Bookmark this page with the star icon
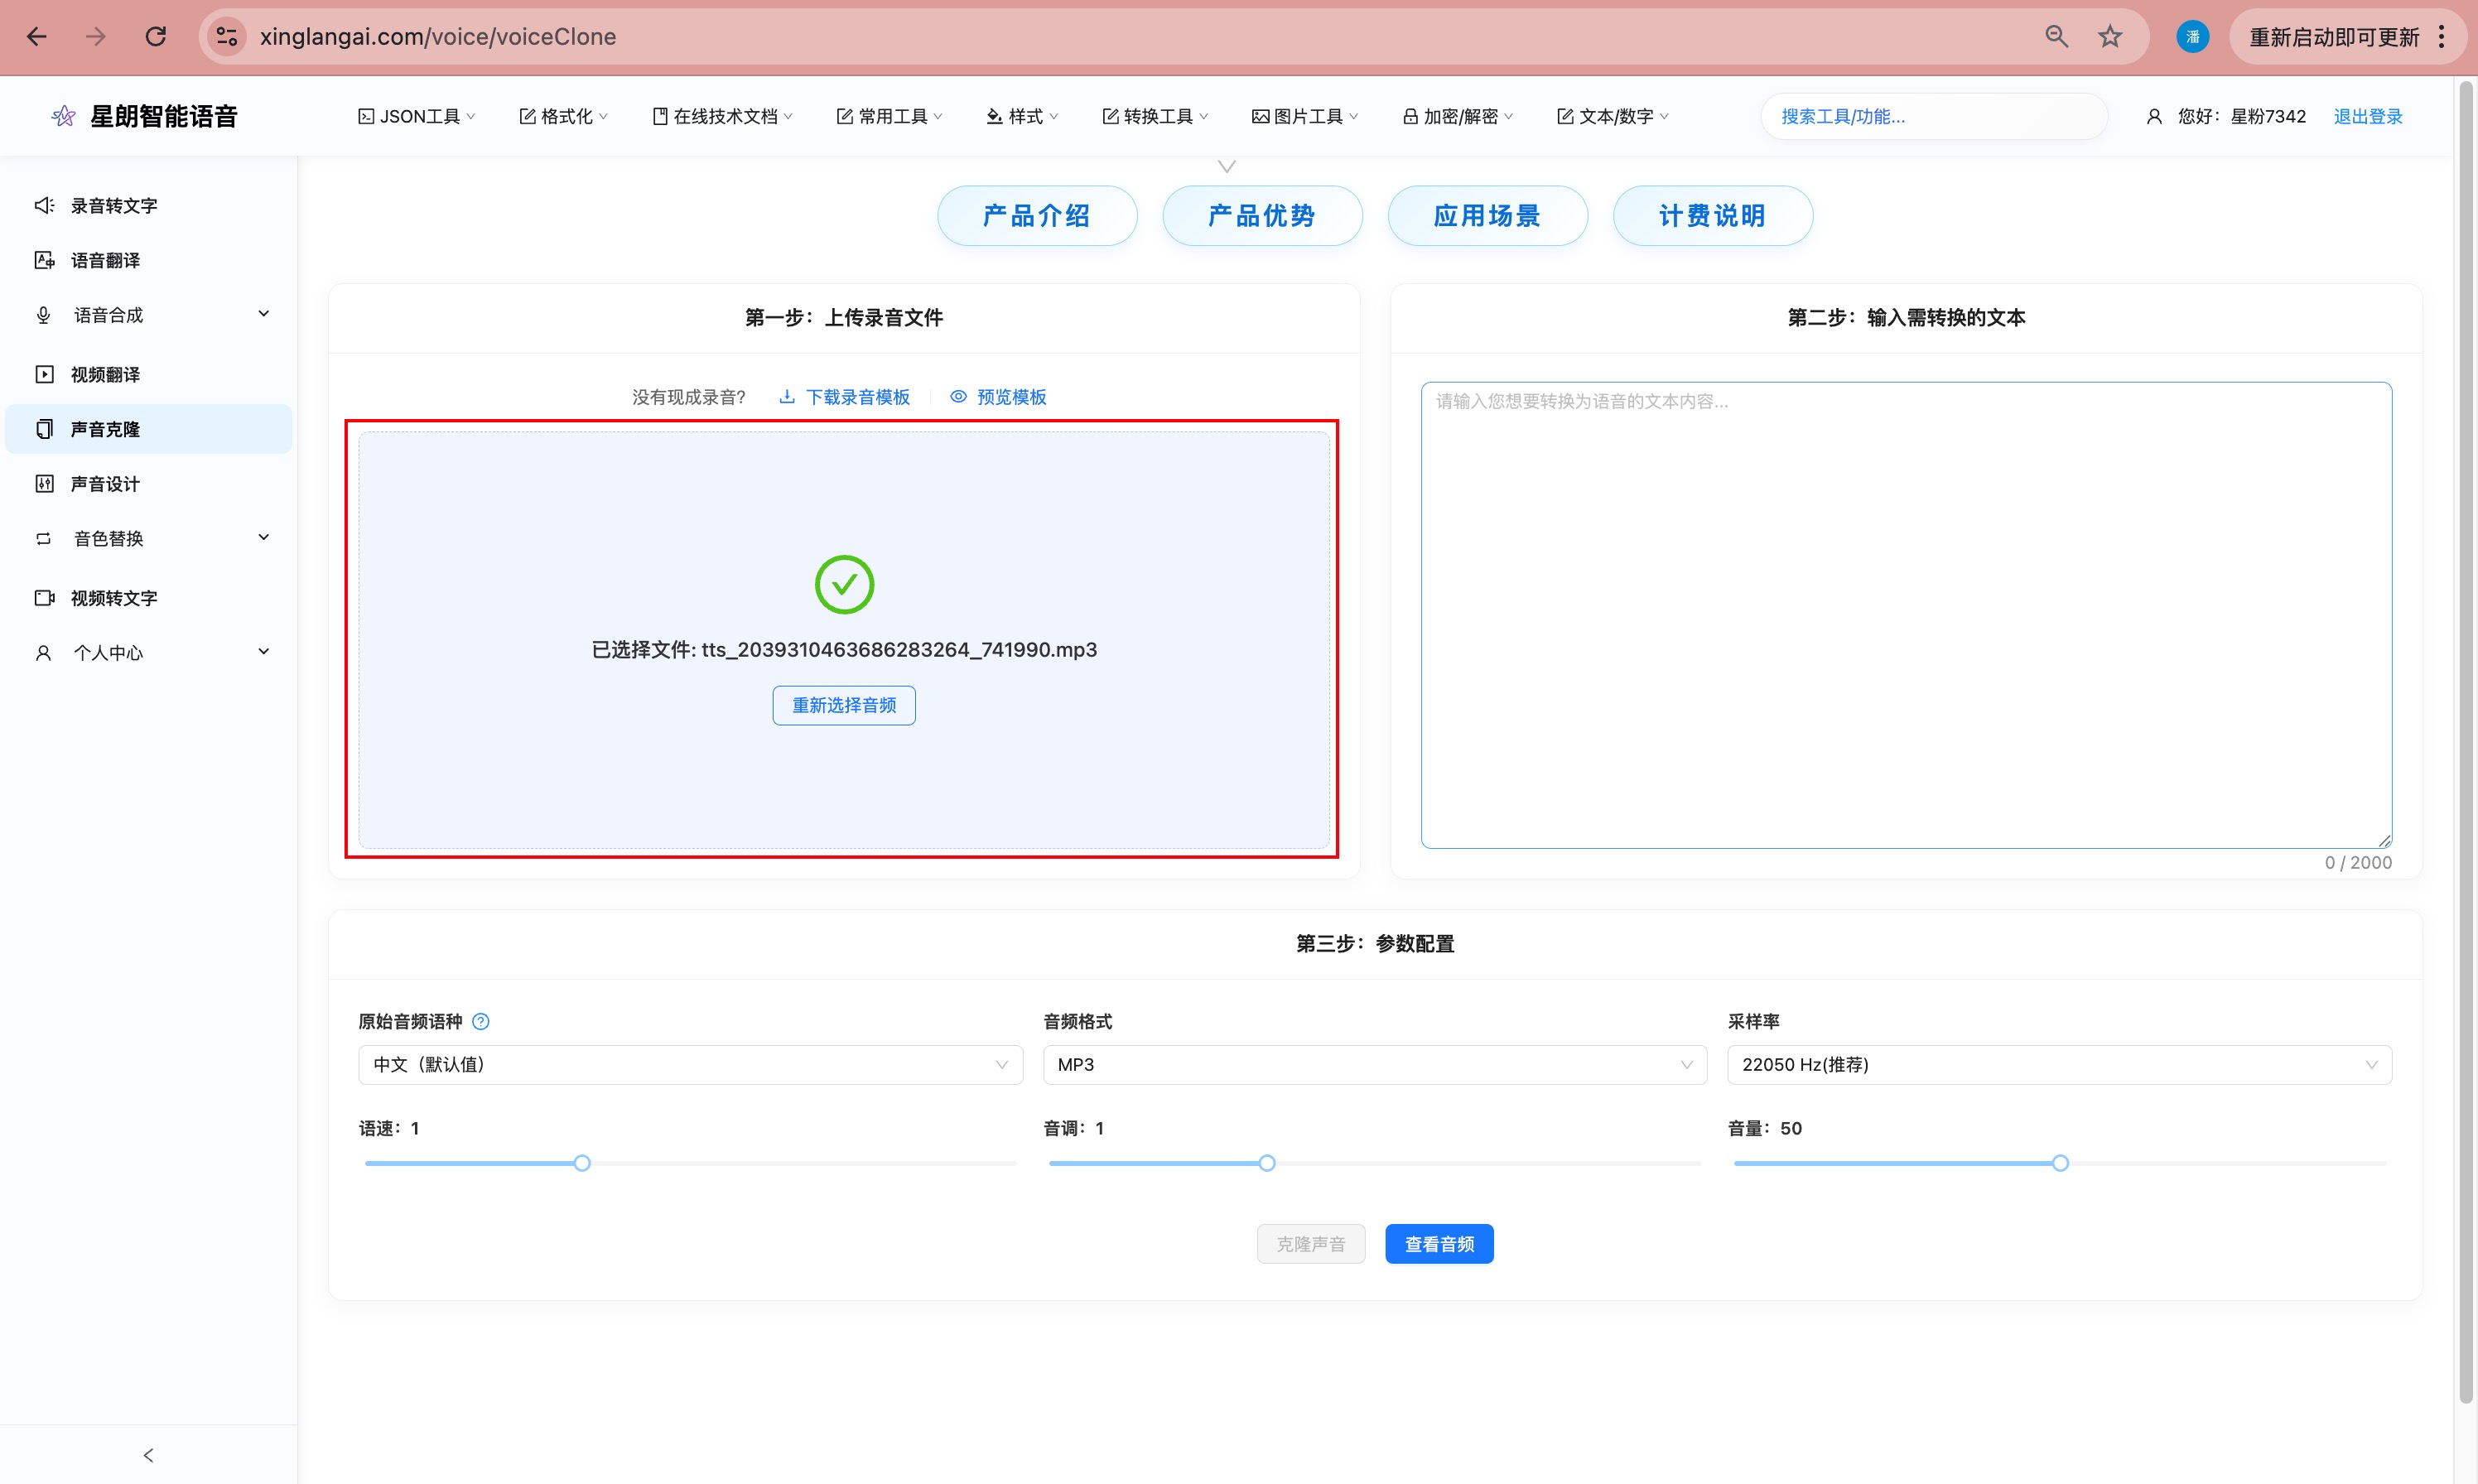 point(2110,37)
